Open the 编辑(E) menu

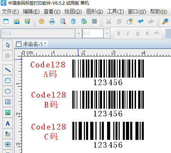[31, 12]
